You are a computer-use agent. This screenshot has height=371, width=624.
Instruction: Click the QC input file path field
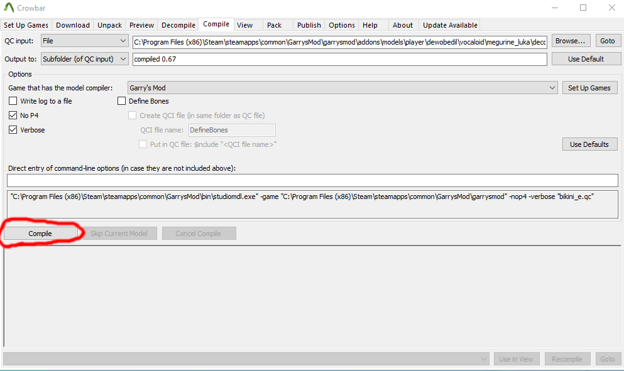click(x=340, y=42)
